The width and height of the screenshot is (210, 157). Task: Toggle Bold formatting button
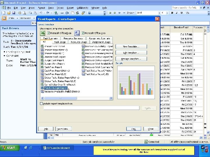click(172, 13)
